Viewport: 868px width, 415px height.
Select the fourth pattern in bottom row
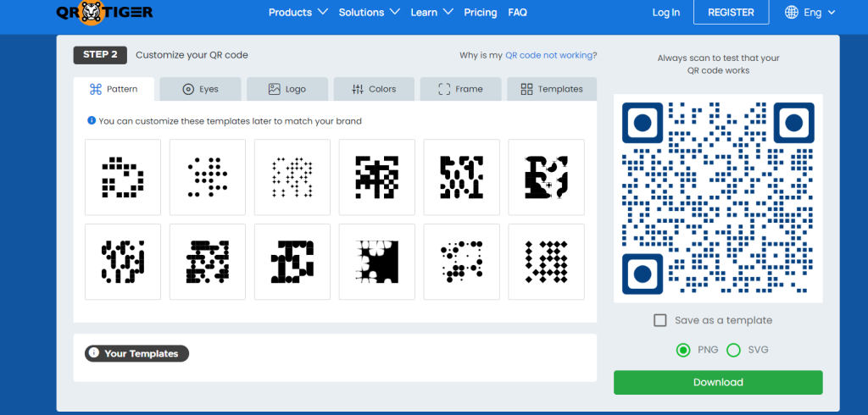pyautogui.click(x=377, y=262)
